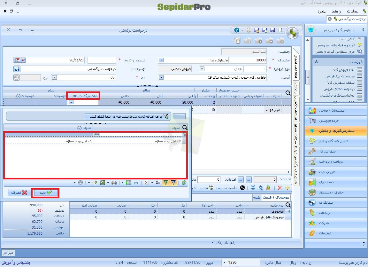Click the blue double down-arrow move-row icon
The image size is (368, 267).
[253, 188]
